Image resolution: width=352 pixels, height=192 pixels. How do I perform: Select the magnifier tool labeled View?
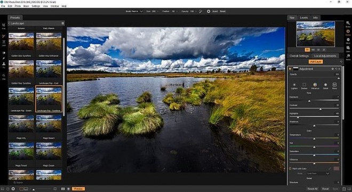pos(4,76)
